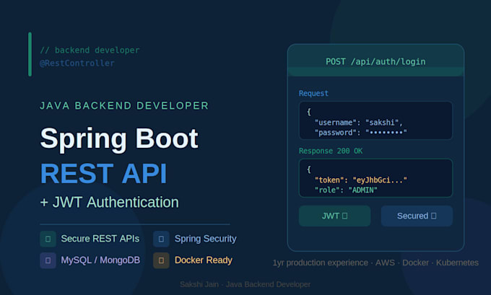Click the "Docker Ready" label
This screenshot has width=491, height=295.
point(204,260)
